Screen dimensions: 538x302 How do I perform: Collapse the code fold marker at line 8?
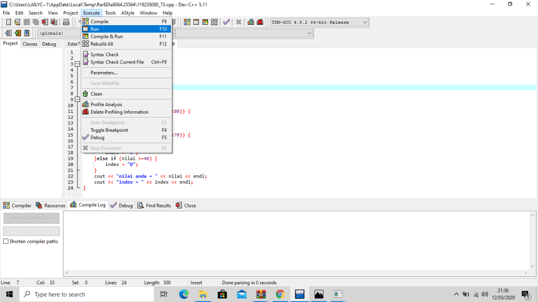click(77, 99)
